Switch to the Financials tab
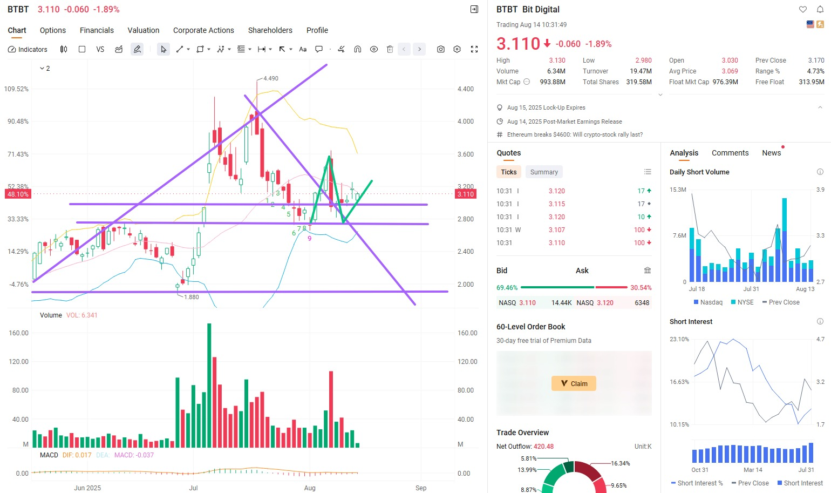The height and width of the screenshot is (493, 831). click(x=97, y=30)
